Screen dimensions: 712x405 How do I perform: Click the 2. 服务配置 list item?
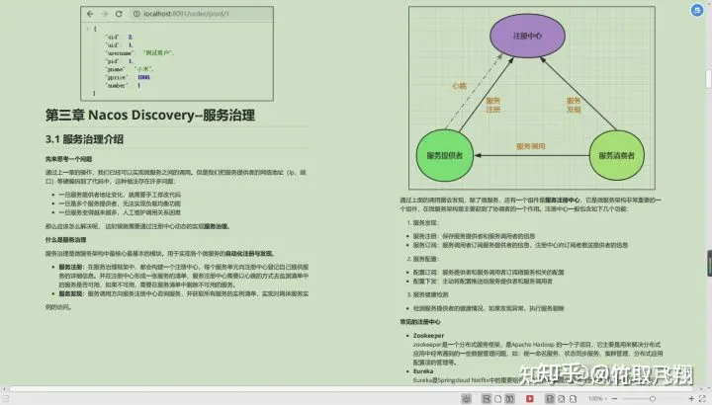(422, 259)
